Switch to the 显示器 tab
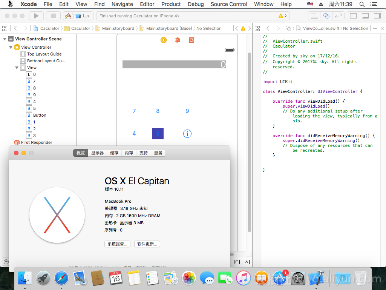The height and width of the screenshot is (290, 386). tap(98, 153)
